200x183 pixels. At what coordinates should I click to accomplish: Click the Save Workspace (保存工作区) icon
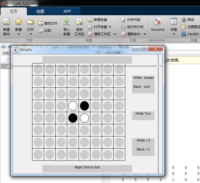pyautogui.click(x=79, y=21)
